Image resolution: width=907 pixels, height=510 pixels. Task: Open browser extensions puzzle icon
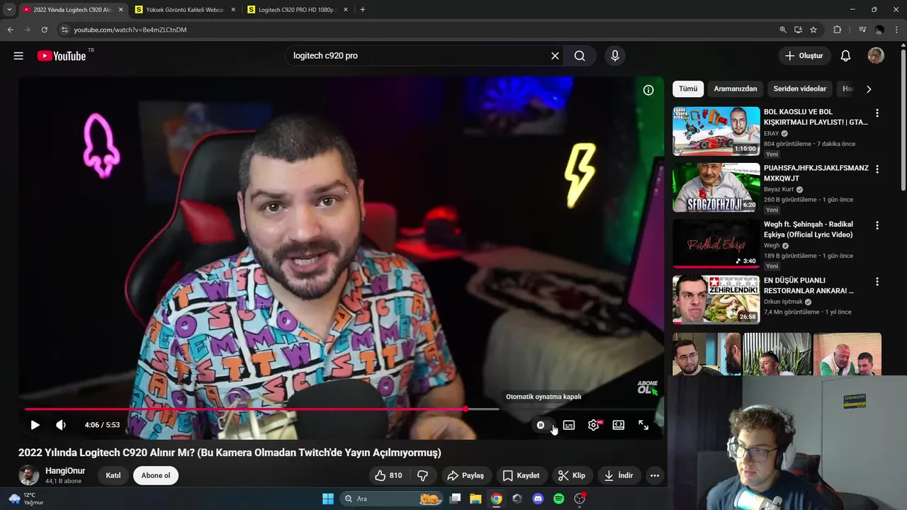click(x=838, y=30)
